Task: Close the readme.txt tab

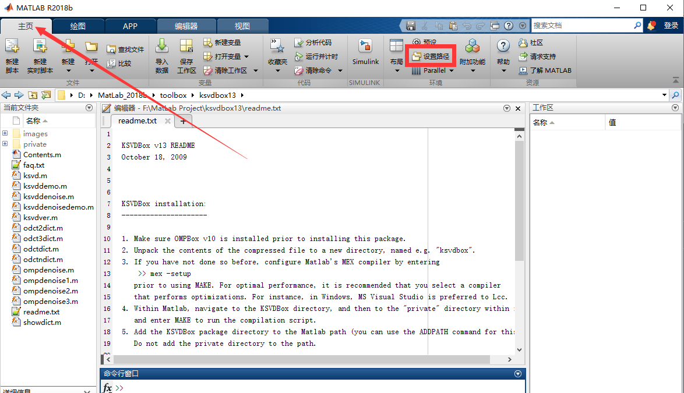Action: [168, 121]
